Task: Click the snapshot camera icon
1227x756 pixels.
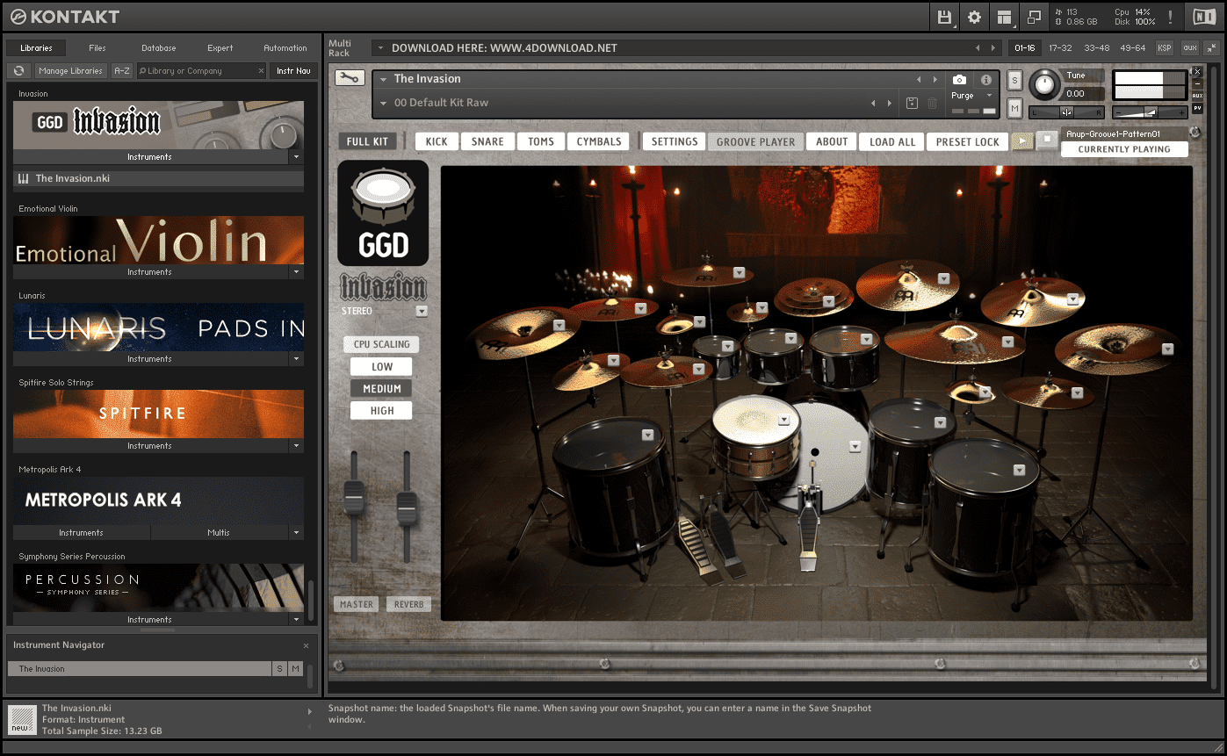Action: click(x=960, y=80)
